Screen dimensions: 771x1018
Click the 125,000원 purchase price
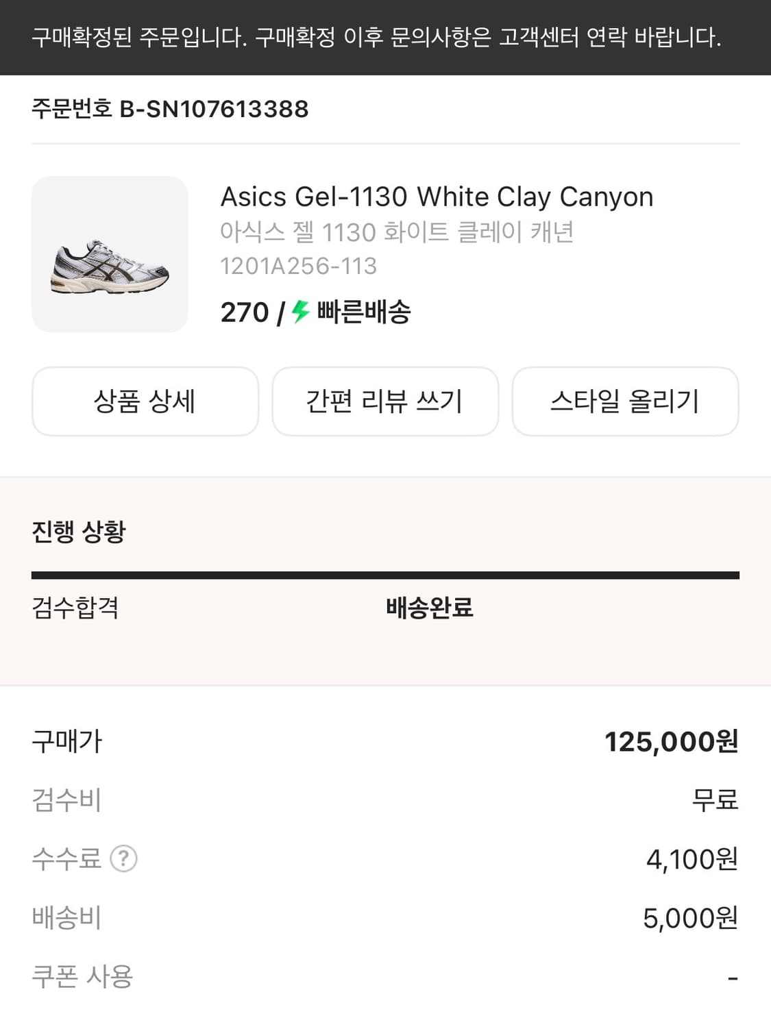[671, 742]
